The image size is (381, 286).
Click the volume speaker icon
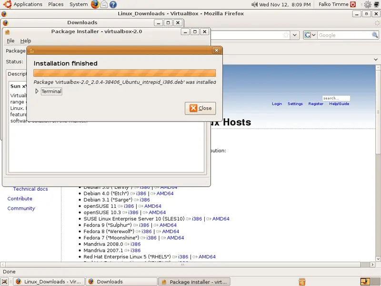pyautogui.click(x=254, y=4)
